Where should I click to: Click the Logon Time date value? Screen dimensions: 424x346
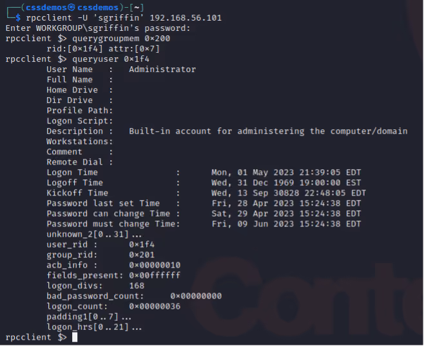[286, 172]
